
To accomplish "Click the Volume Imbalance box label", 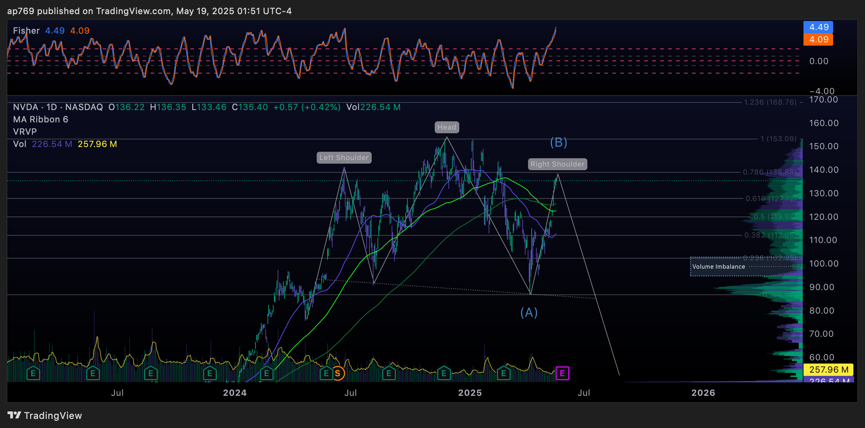I will tap(718, 267).
